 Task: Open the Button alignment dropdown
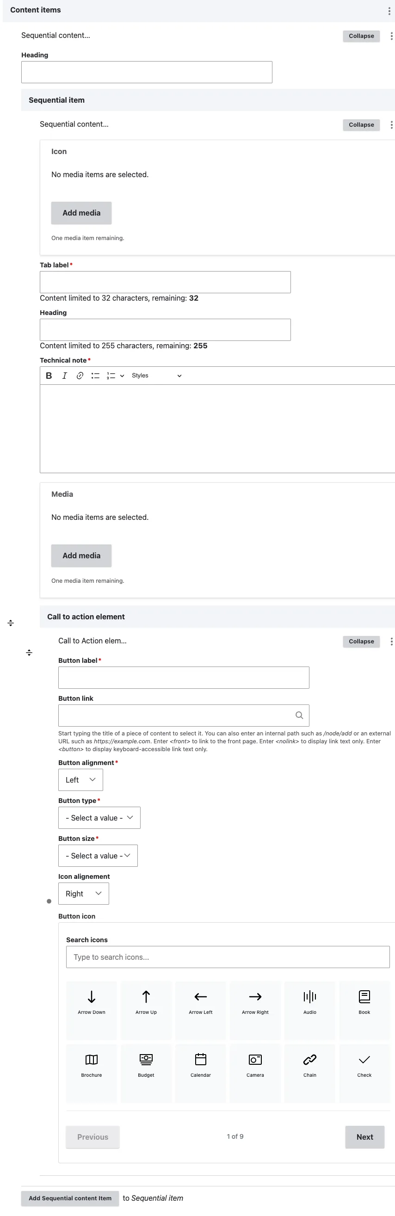[80, 780]
